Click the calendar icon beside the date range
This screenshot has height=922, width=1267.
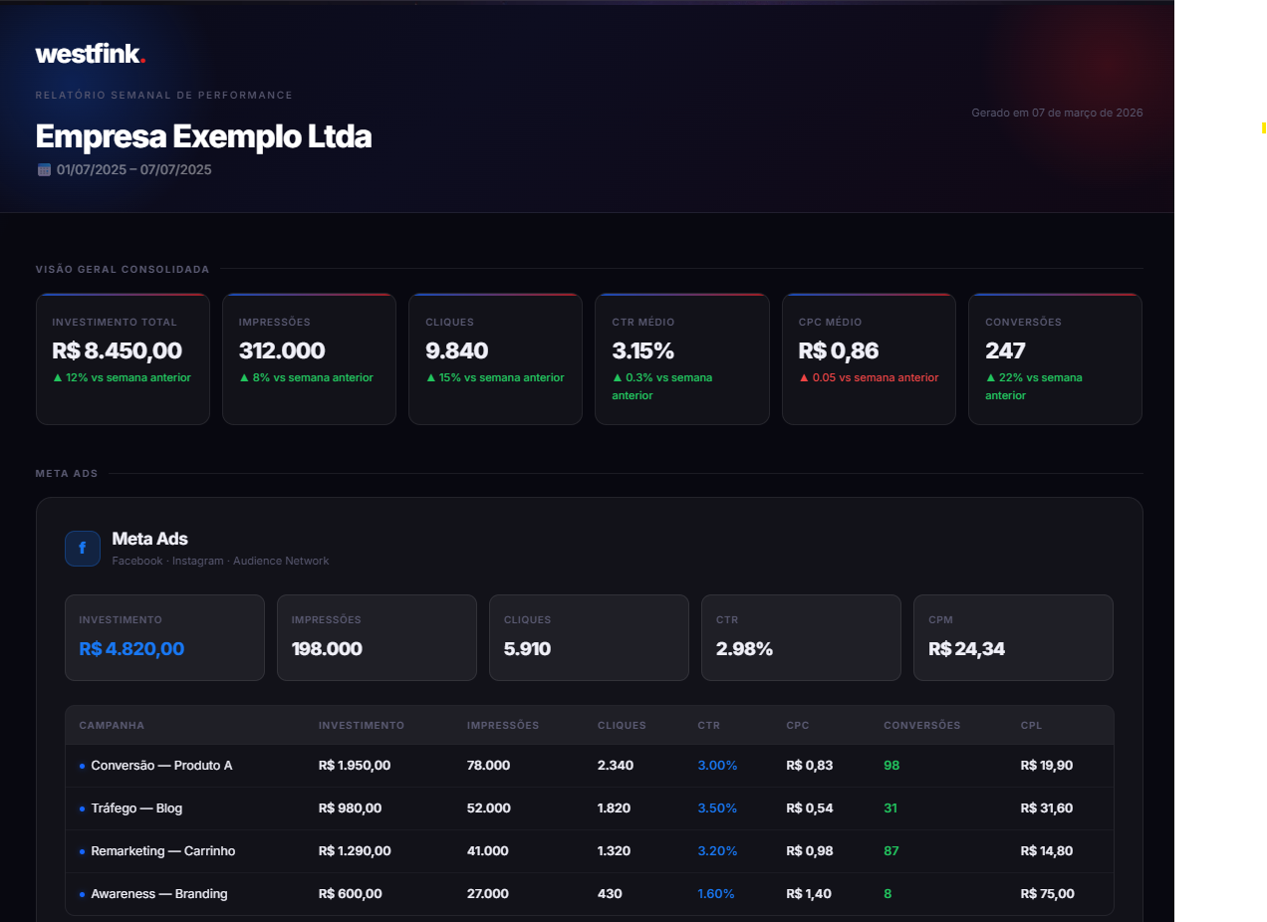(x=44, y=169)
